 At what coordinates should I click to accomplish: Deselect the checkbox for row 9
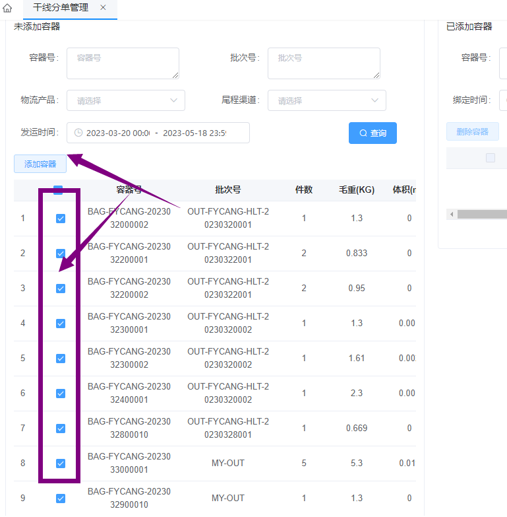tap(61, 499)
